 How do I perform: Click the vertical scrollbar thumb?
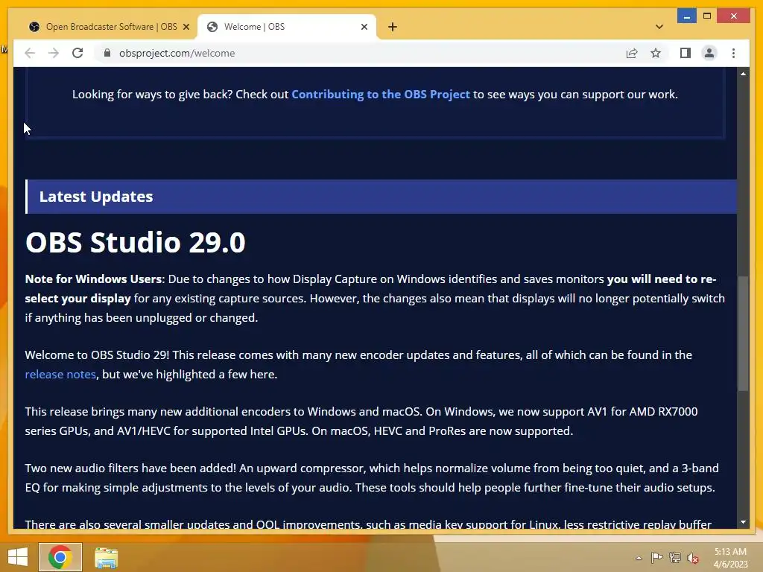pyautogui.click(x=743, y=333)
